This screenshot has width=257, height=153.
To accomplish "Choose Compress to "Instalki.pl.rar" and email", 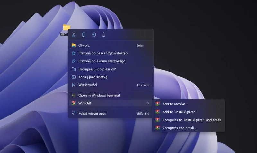I will click(188, 120).
